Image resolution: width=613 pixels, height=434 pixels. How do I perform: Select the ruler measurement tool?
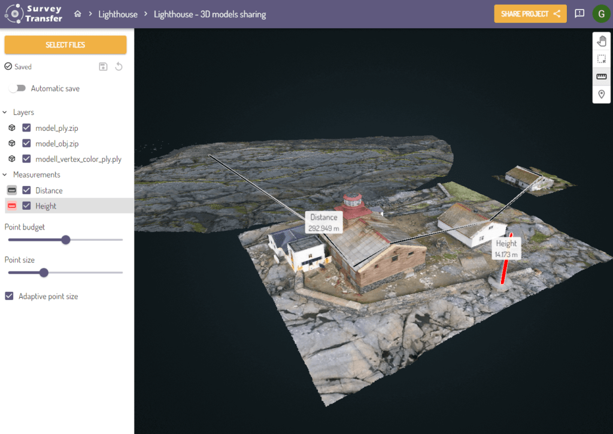pyautogui.click(x=602, y=77)
